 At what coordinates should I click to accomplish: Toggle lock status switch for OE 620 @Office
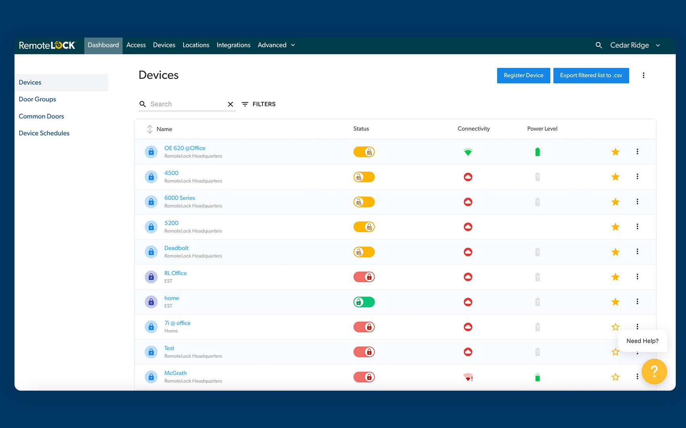pyautogui.click(x=364, y=152)
